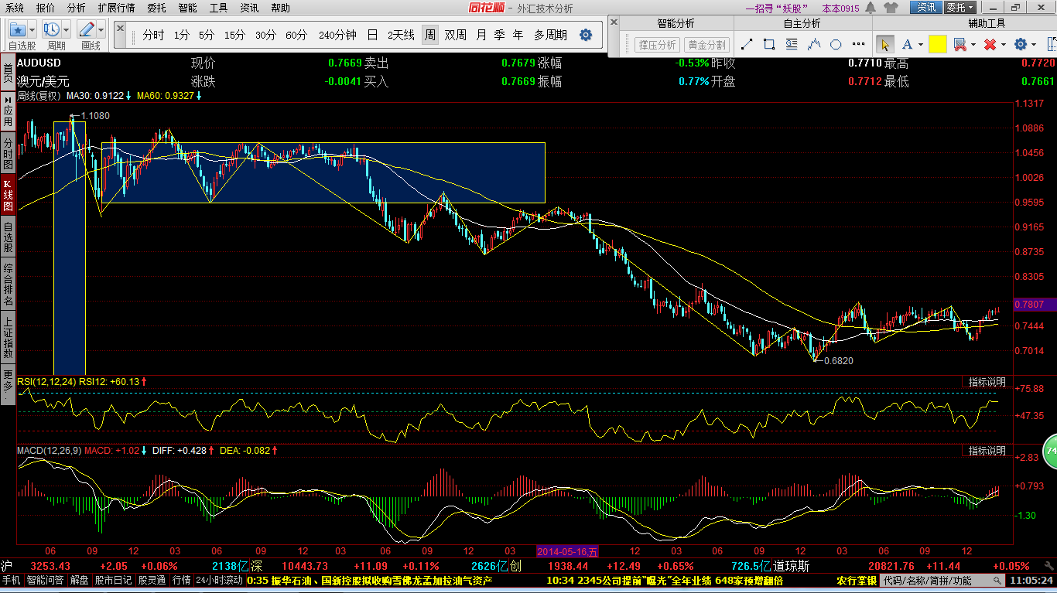Image resolution: width=1057 pixels, height=593 pixels.
Task: Activate the arrow pointer cursor tool
Action: click(x=885, y=44)
